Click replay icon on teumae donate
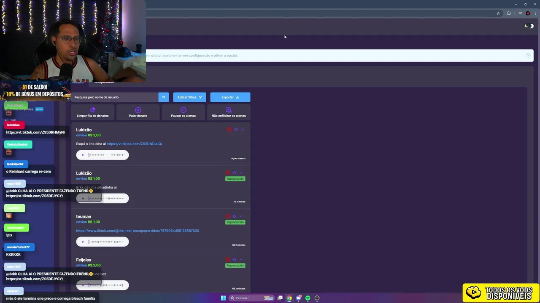The image size is (540, 303). (235, 216)
